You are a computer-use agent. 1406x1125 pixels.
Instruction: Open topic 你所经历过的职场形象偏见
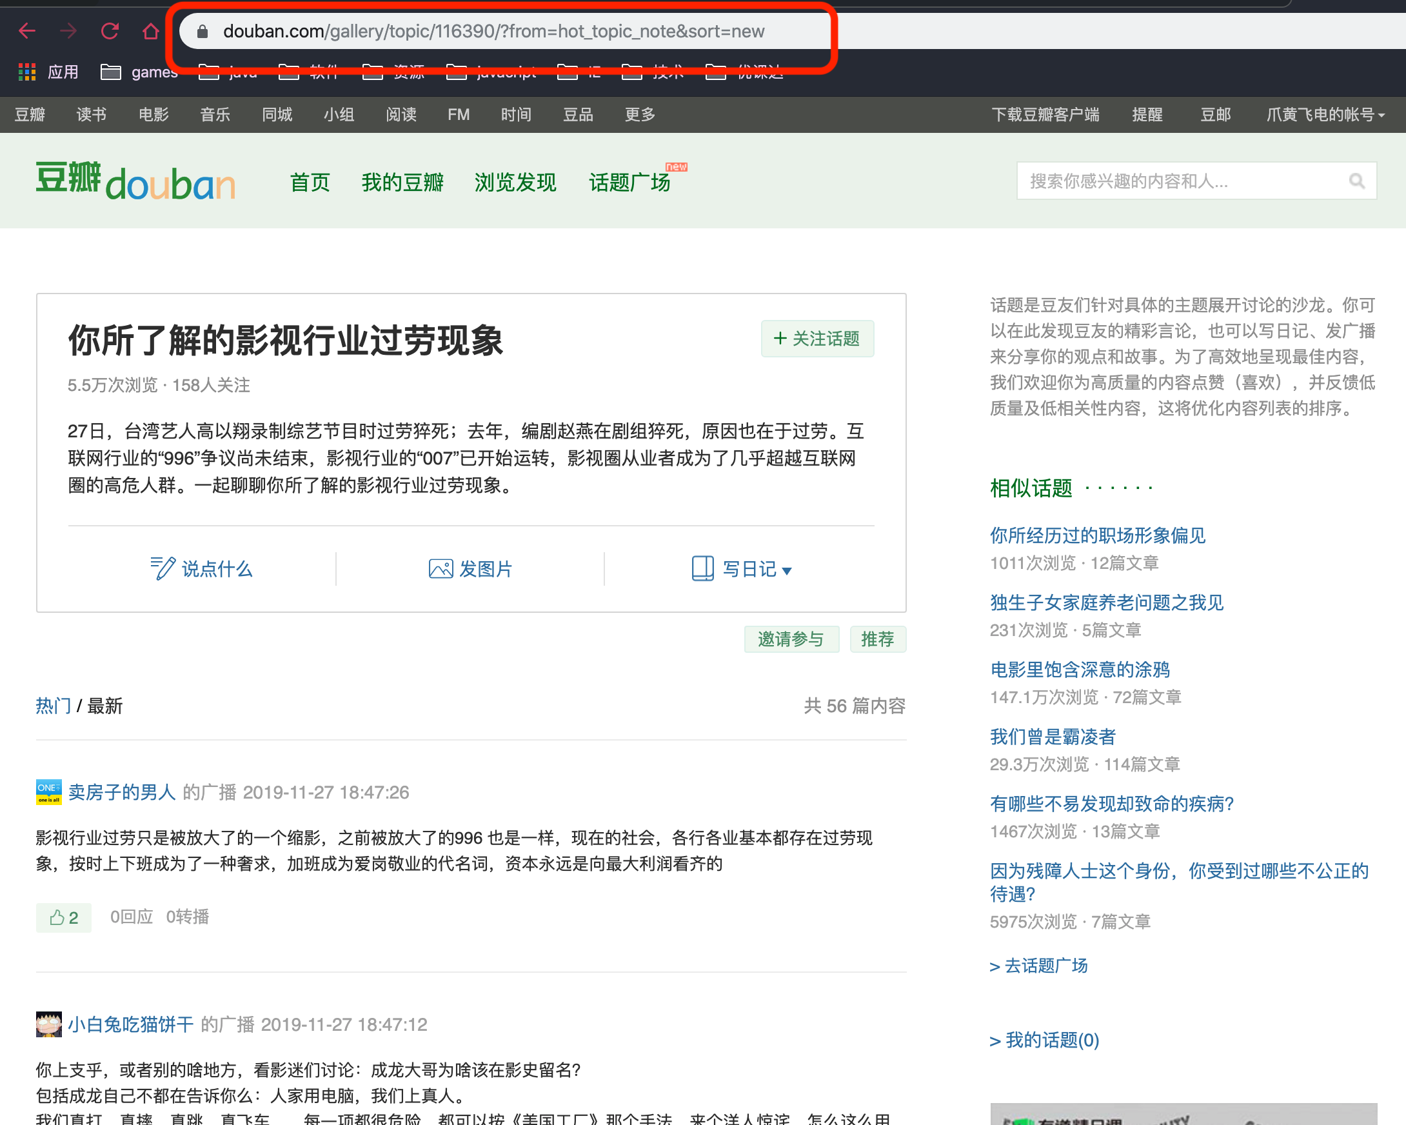(1098, 535)
